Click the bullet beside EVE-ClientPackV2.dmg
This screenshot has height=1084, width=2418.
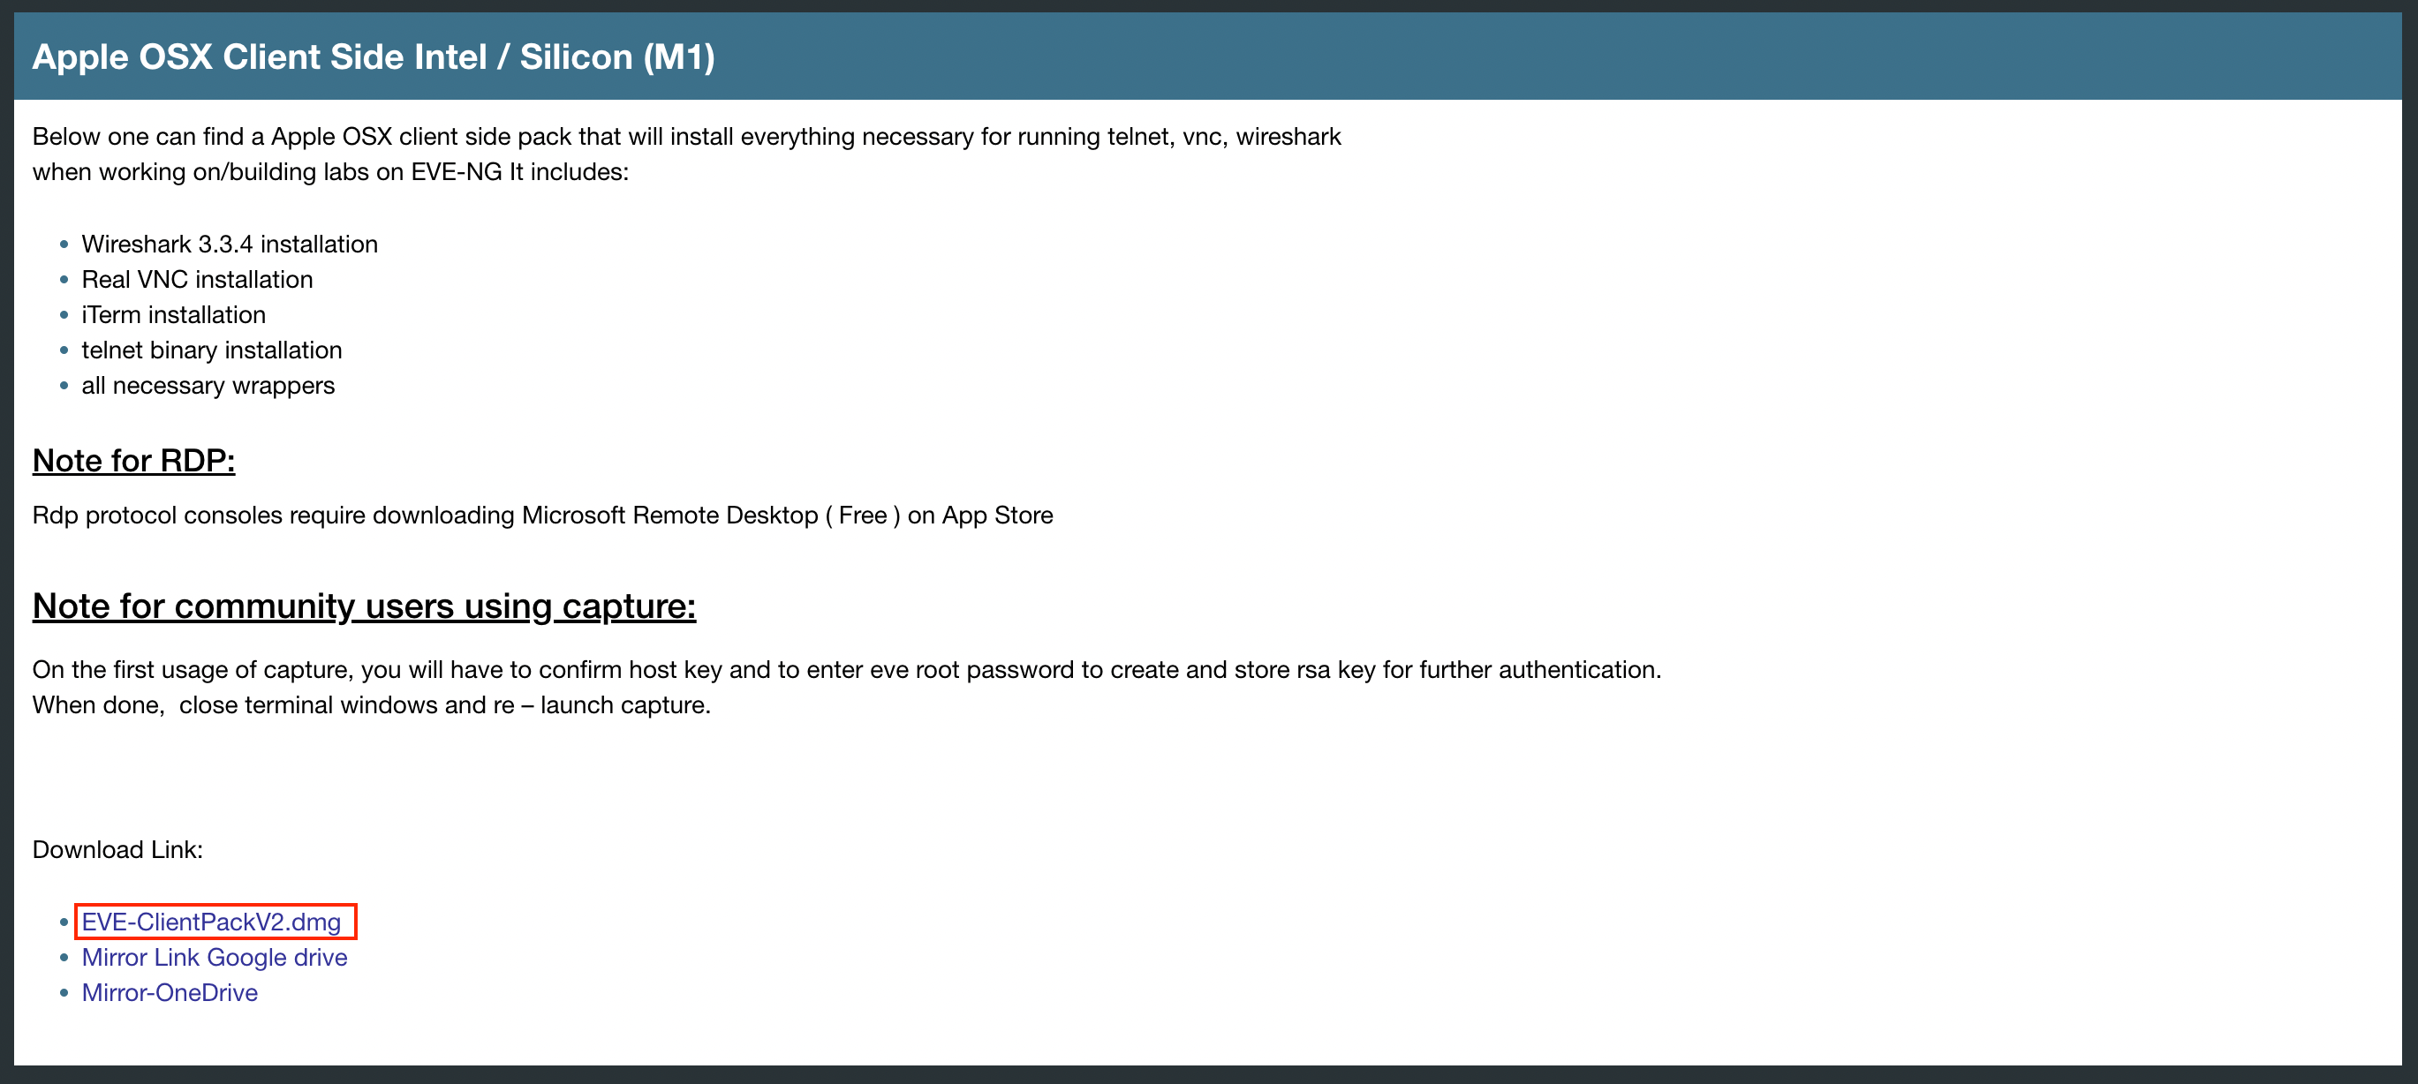click(64, 922)
